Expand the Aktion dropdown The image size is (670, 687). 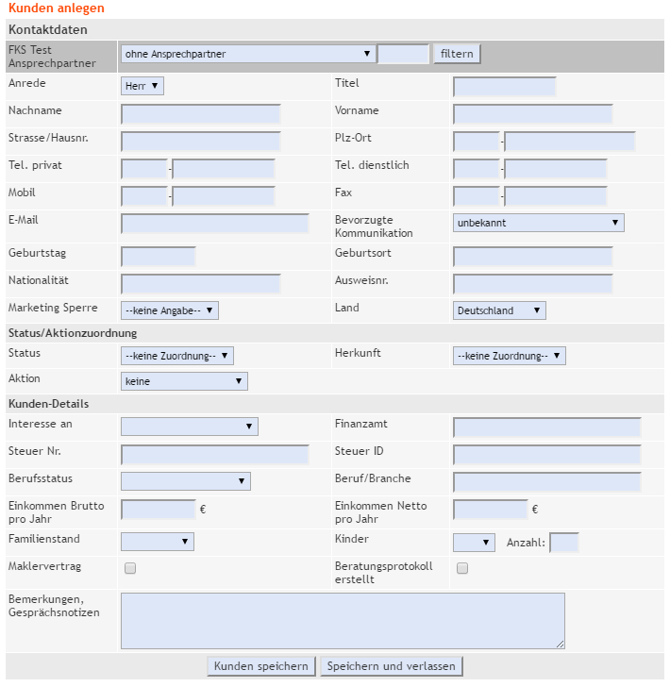184,381
